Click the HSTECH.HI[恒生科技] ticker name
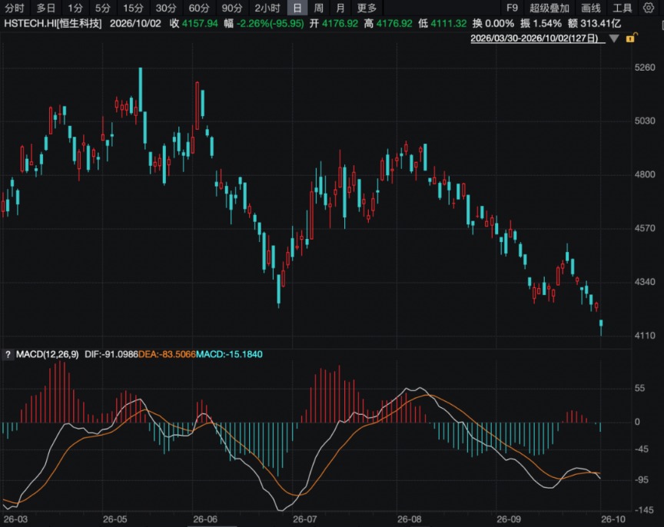This screenshot has height=527, width=664. 53,23
